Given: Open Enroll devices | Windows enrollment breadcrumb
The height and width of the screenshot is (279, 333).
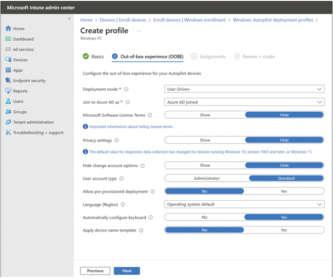Looking at the screenshot, I should (189, 20).
